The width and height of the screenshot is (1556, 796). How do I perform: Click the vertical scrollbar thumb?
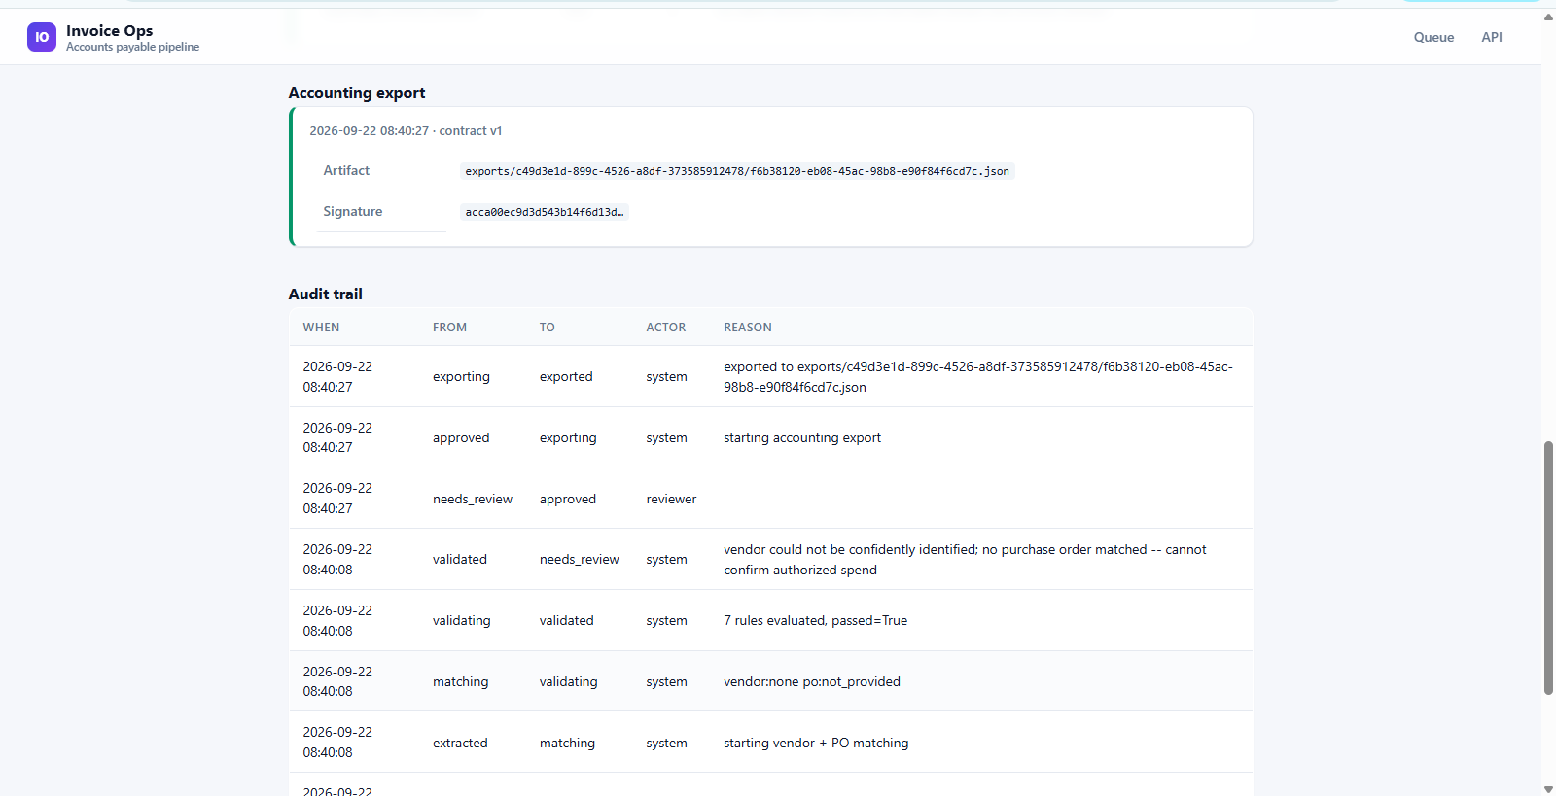tap(1548, 569)
